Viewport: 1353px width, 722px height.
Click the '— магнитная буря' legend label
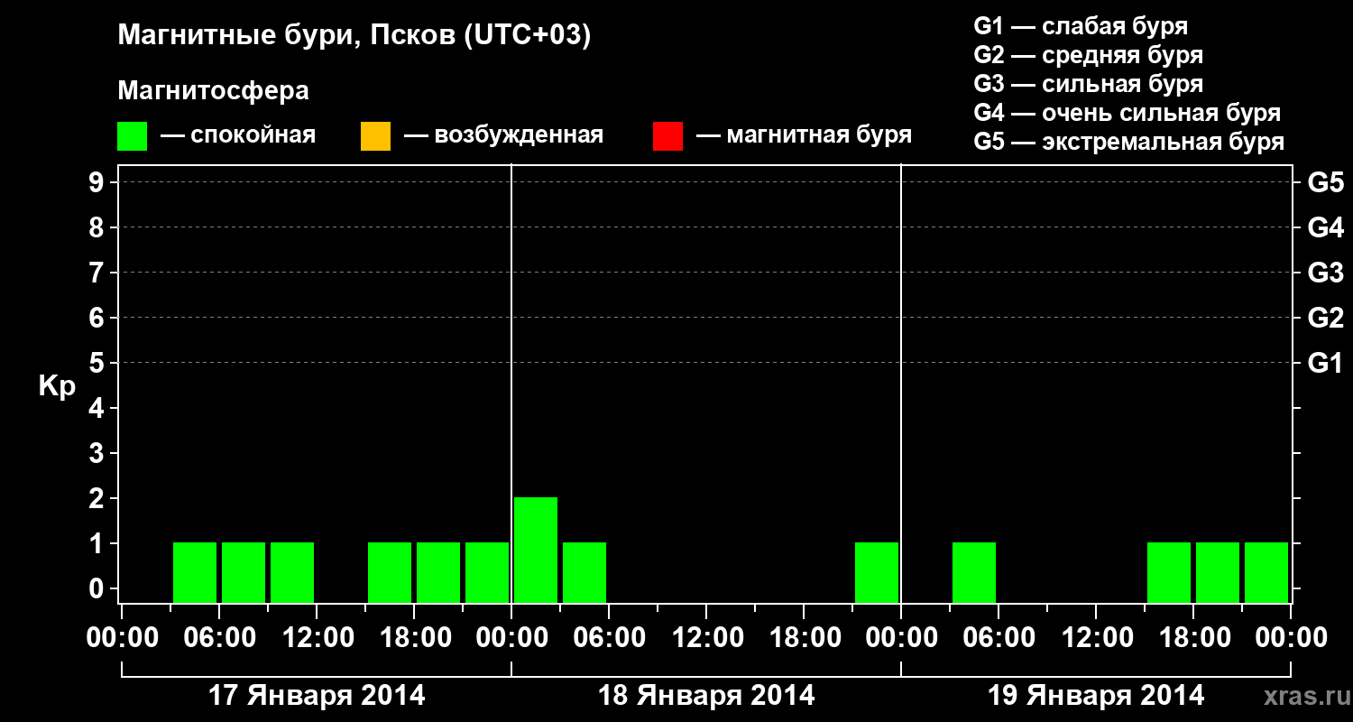[x=804, y=135]
